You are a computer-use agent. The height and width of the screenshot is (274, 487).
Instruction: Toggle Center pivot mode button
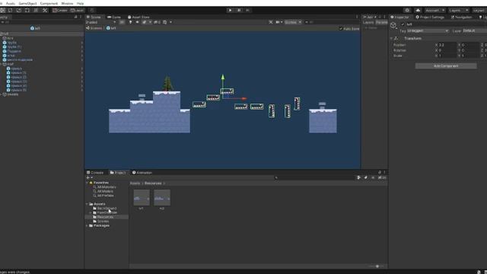(x=60, y=10)
